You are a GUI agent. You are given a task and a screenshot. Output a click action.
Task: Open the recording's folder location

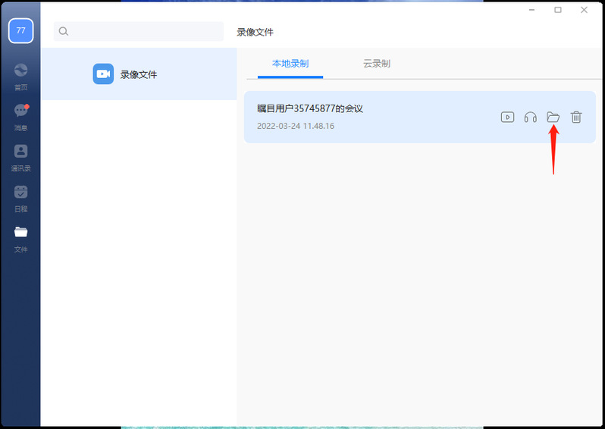tap(553, 117)
